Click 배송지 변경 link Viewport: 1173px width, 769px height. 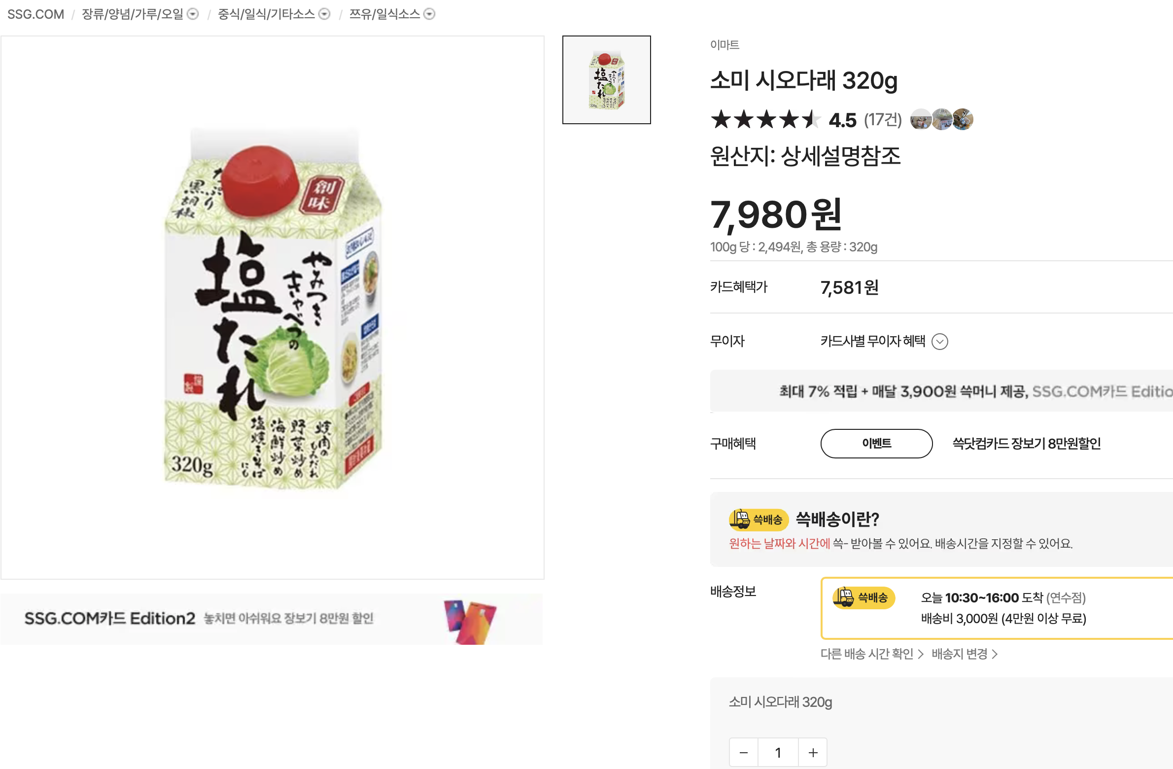pos(964,654)
